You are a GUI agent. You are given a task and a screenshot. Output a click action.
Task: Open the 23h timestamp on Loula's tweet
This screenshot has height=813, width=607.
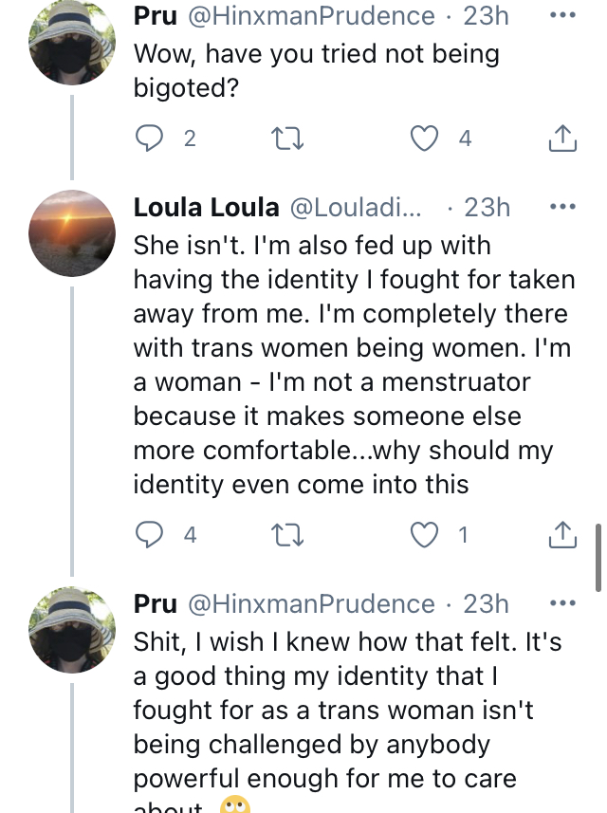click(x=487, y=207)
